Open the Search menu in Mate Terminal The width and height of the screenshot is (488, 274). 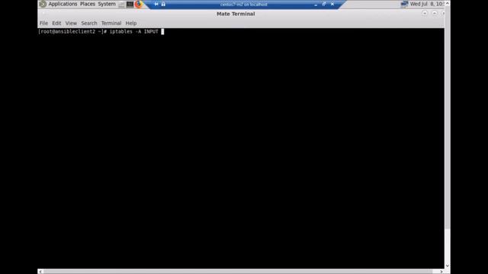point(89,24)
